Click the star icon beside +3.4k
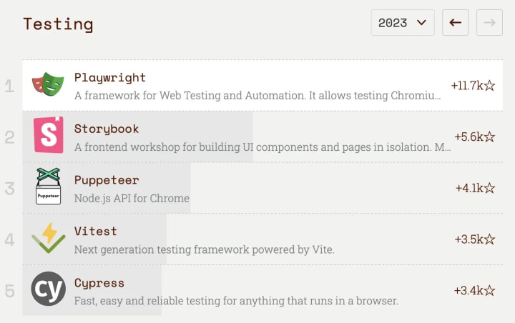This screenshot has width=515, height=323. pos(490,290)
